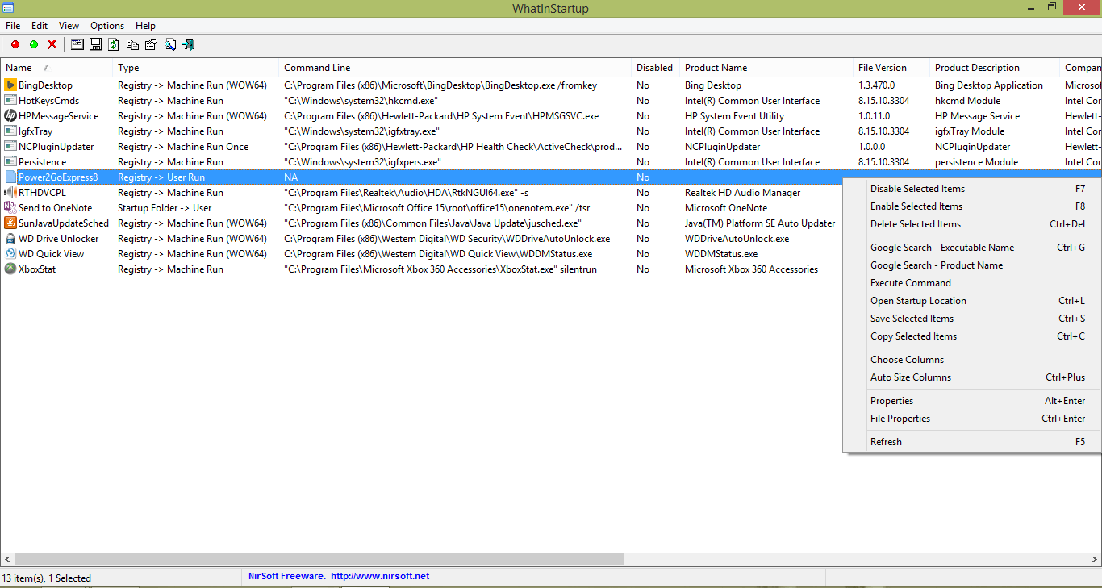1102x588 pixels.
Task: Sort by the Disabled column header
Action: (655, 68)
